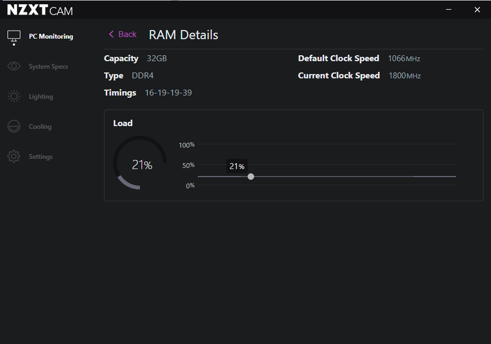
Task: Click the RAM Details page heading
Action: (183, 35)
